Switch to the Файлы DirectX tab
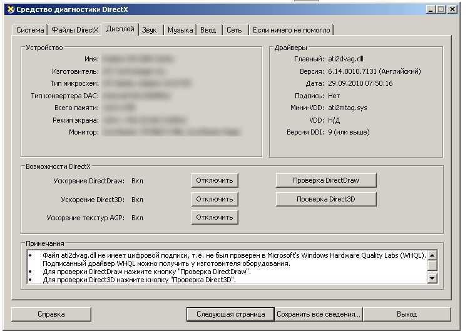This screenshot has height=331, width=475. coord(75,30)
